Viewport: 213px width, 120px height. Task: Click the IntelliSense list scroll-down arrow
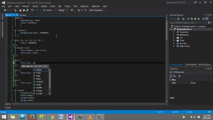50,94
